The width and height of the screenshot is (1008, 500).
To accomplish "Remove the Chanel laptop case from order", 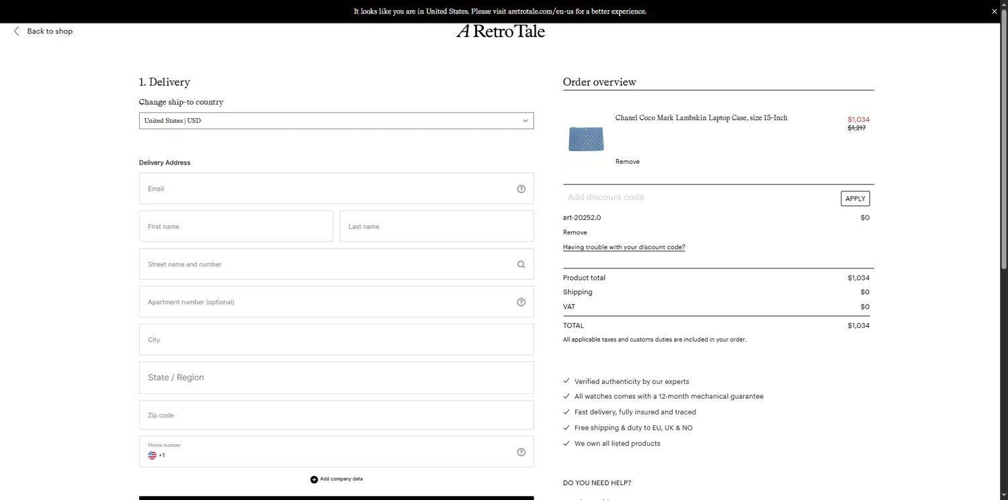I will tap(628, 162).
